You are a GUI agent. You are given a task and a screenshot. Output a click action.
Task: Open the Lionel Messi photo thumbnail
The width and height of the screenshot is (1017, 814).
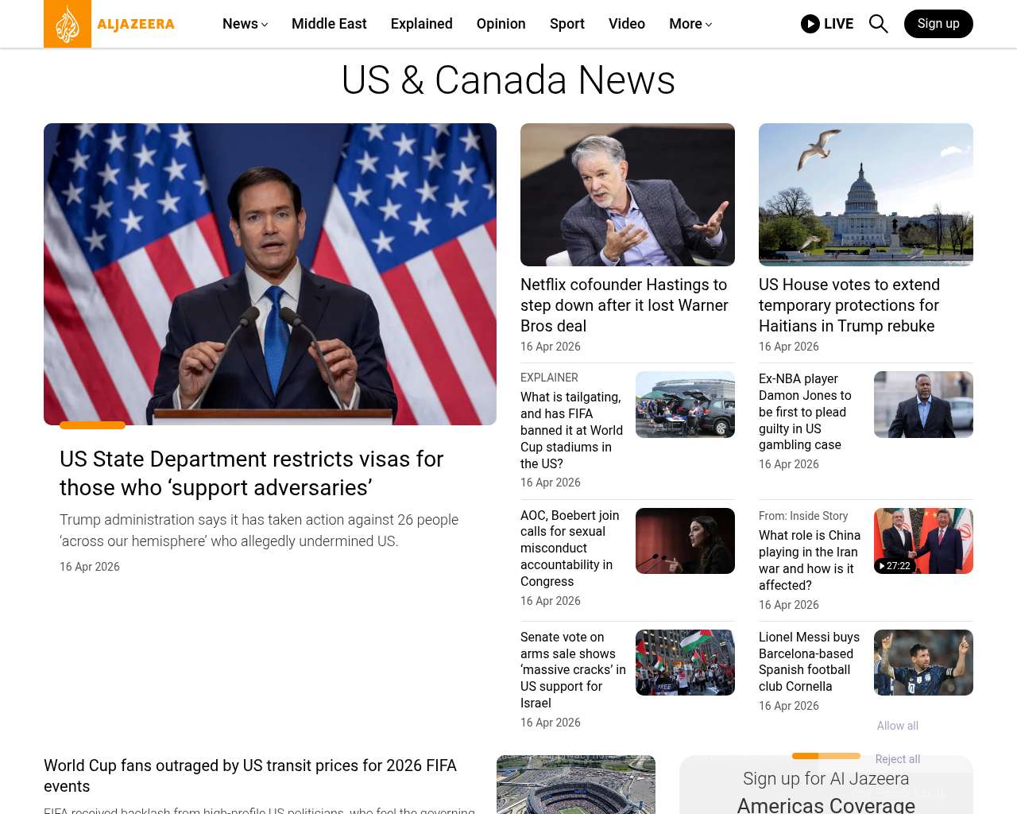922,662
